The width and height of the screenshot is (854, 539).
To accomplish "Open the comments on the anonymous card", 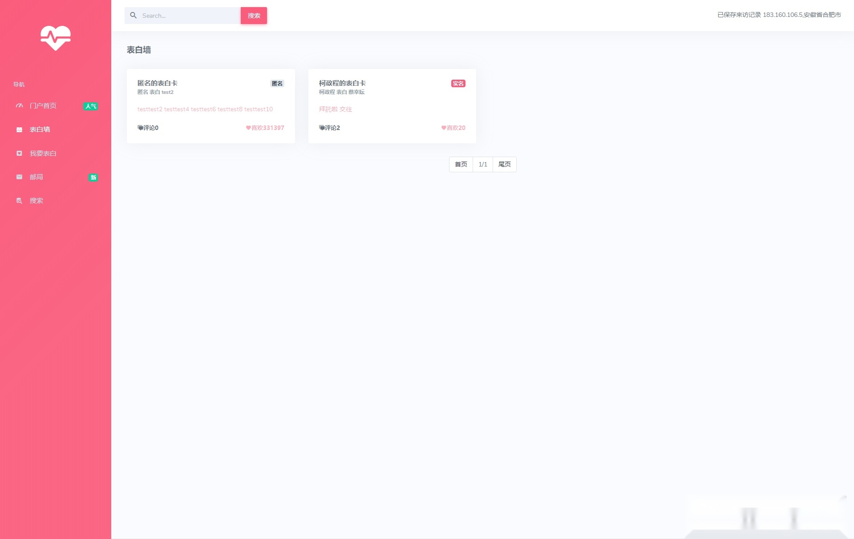I will pyautogui.click(x=148, y=128).
